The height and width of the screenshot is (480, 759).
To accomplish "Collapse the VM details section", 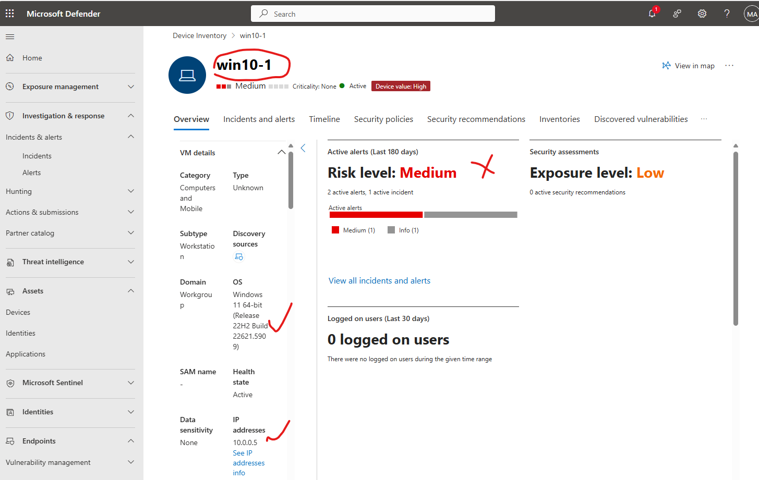I will click(281, 152).
